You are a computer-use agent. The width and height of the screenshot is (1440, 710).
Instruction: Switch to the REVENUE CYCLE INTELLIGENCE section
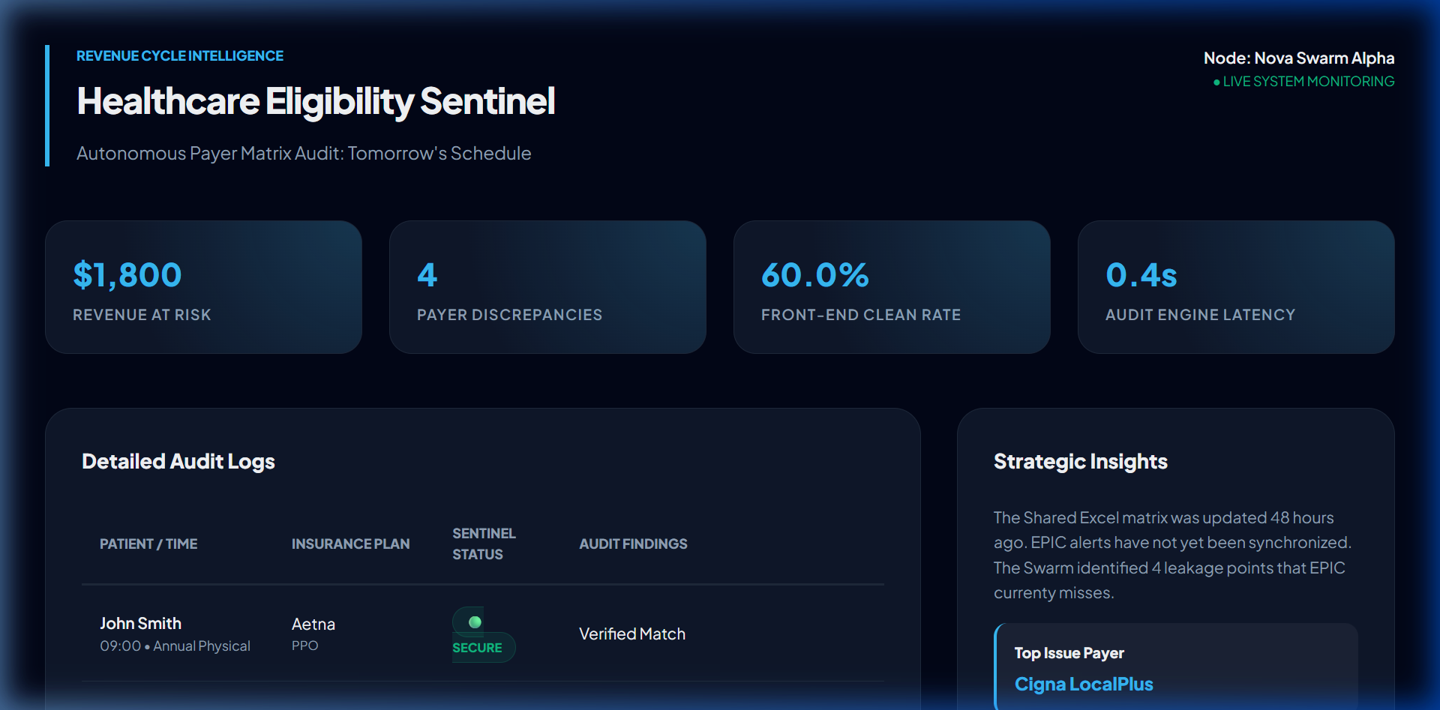point(179,55)
